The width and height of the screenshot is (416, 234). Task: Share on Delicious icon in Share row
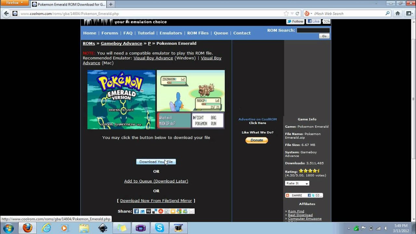[155, 211]
